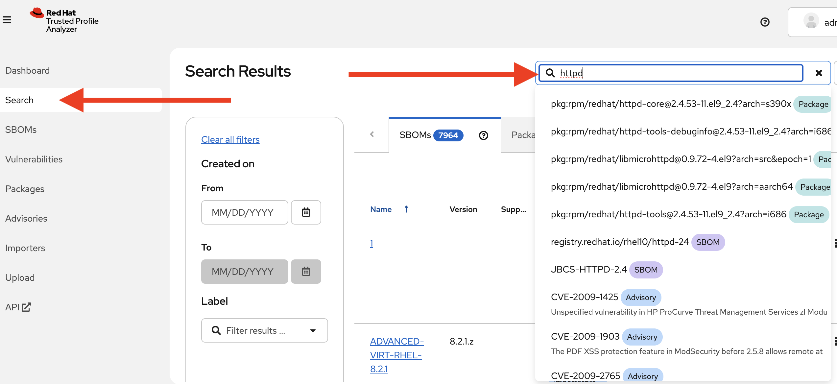
Task: Open Advisories from the sidebar
Action: [26, 218]
